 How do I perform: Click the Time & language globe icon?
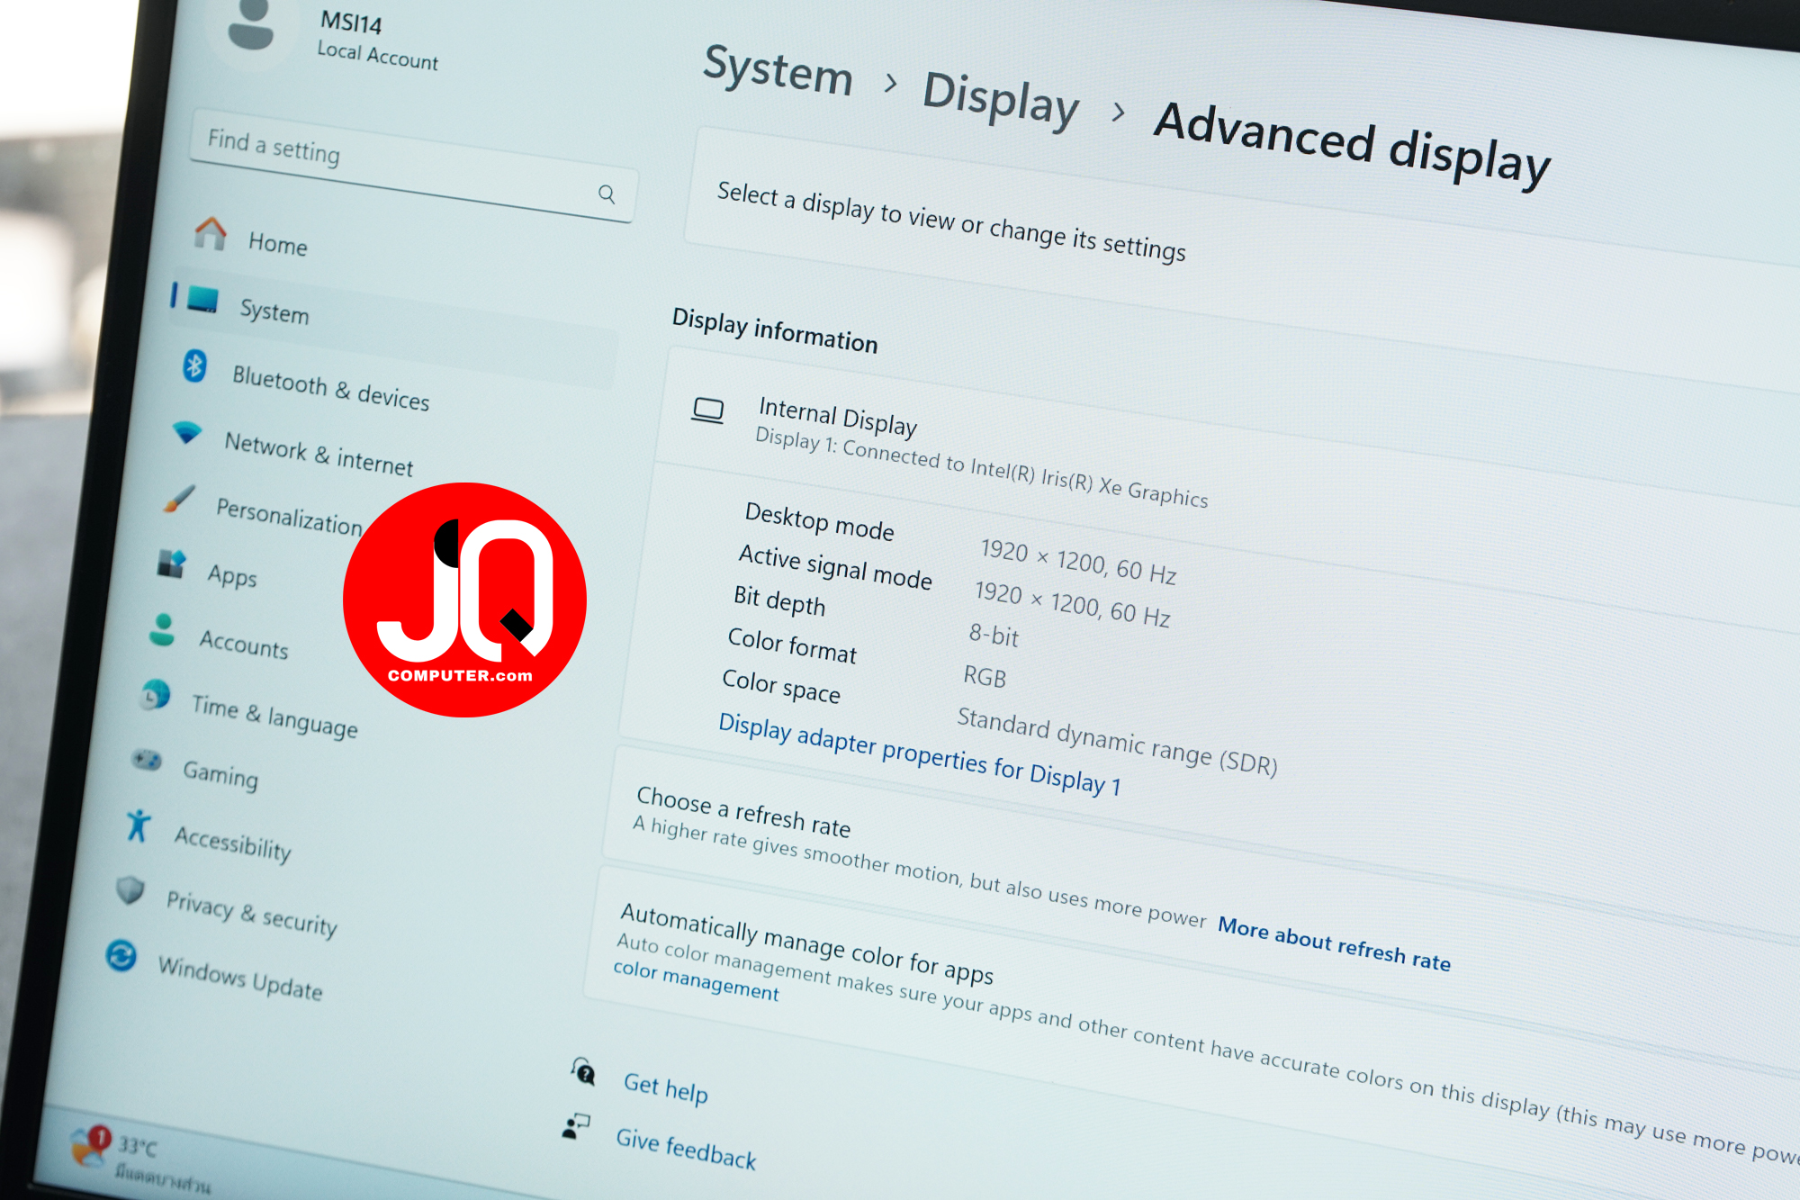tap(155, 695)
